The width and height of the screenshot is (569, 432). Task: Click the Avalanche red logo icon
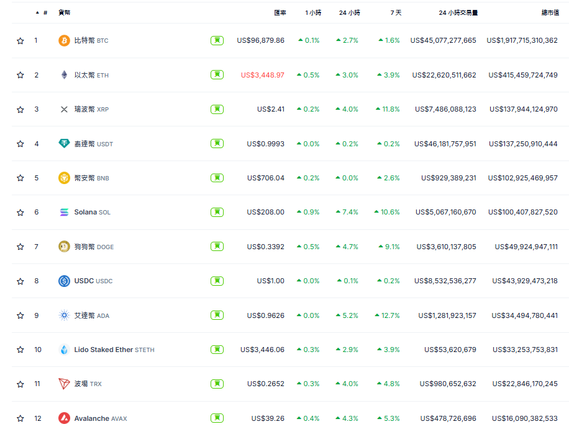coord(64,418)
